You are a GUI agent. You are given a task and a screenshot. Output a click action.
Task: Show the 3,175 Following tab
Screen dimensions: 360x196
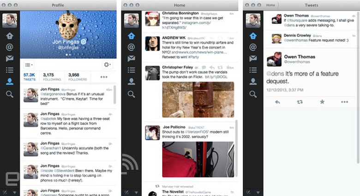pos(52,77)
